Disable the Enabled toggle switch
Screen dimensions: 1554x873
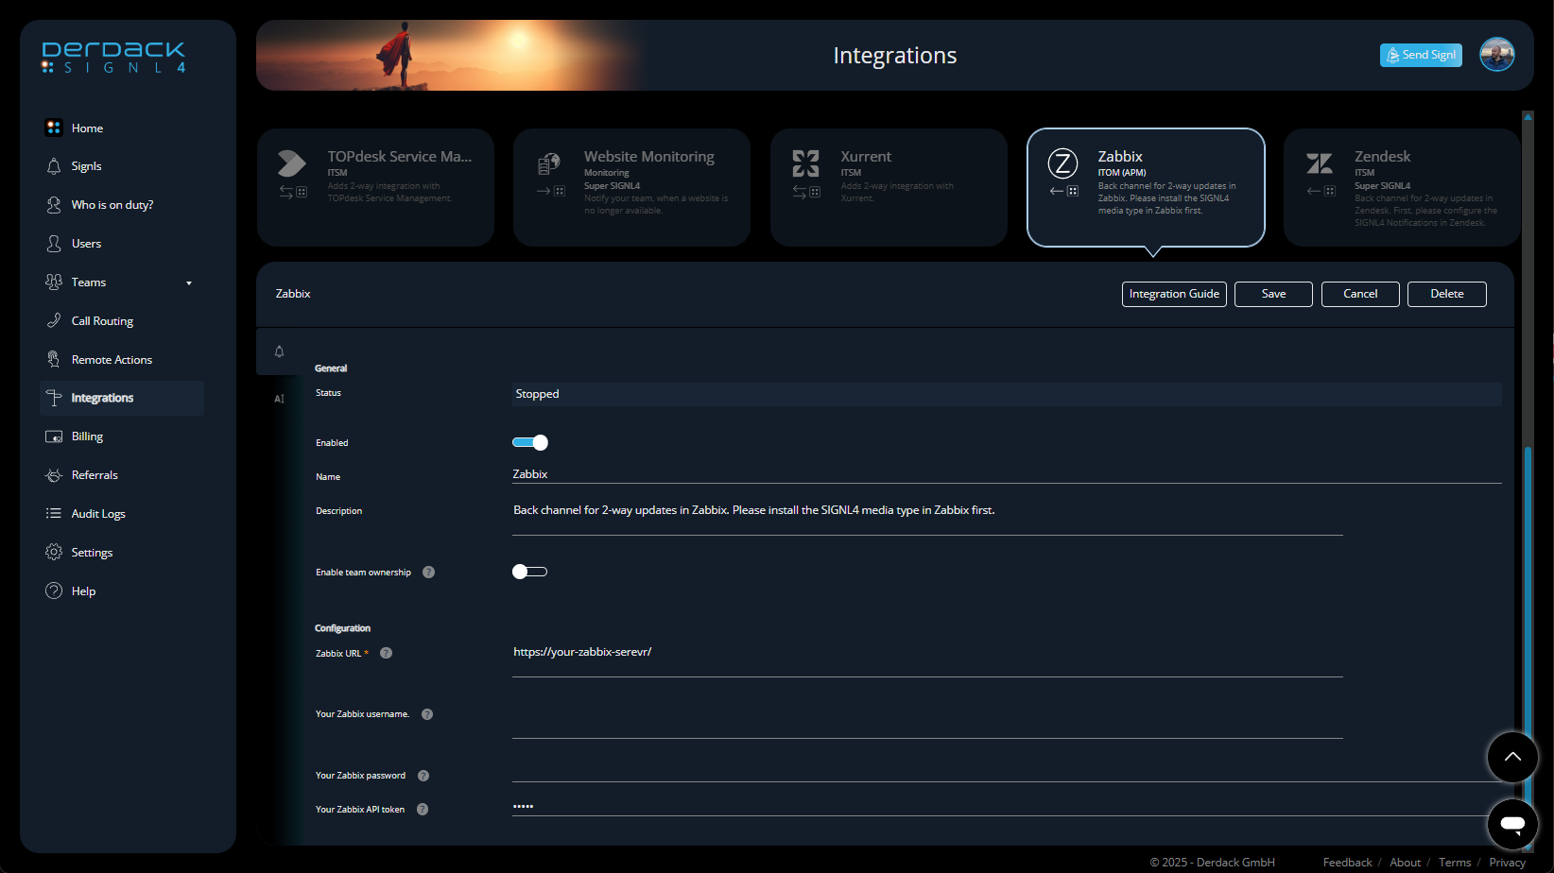[530, 442]
